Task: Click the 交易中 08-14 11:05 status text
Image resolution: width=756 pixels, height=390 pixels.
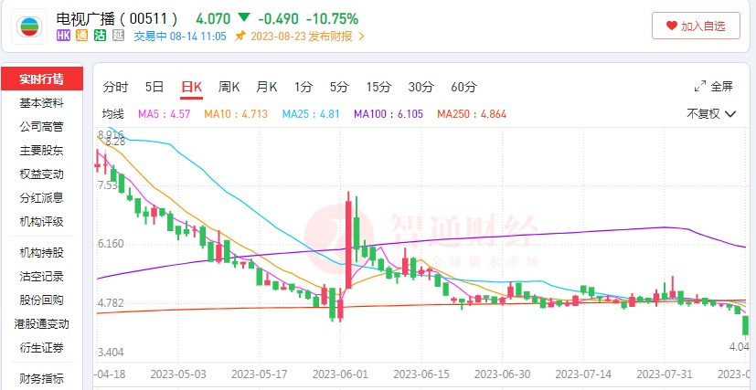Action: pyautogui.click(x=180, y=37)
